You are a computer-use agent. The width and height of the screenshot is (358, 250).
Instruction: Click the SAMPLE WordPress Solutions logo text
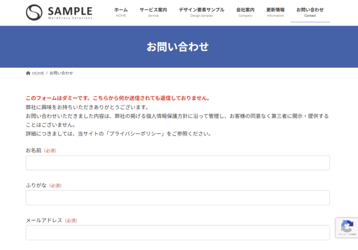point(70,13)
